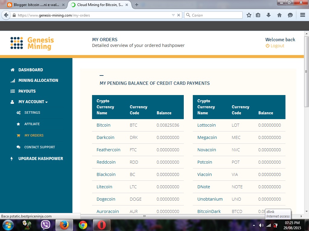The width and height of the screenshot is (309, 231).
Task: Click the My Account person icon
Action: click(x=12, y=102)
